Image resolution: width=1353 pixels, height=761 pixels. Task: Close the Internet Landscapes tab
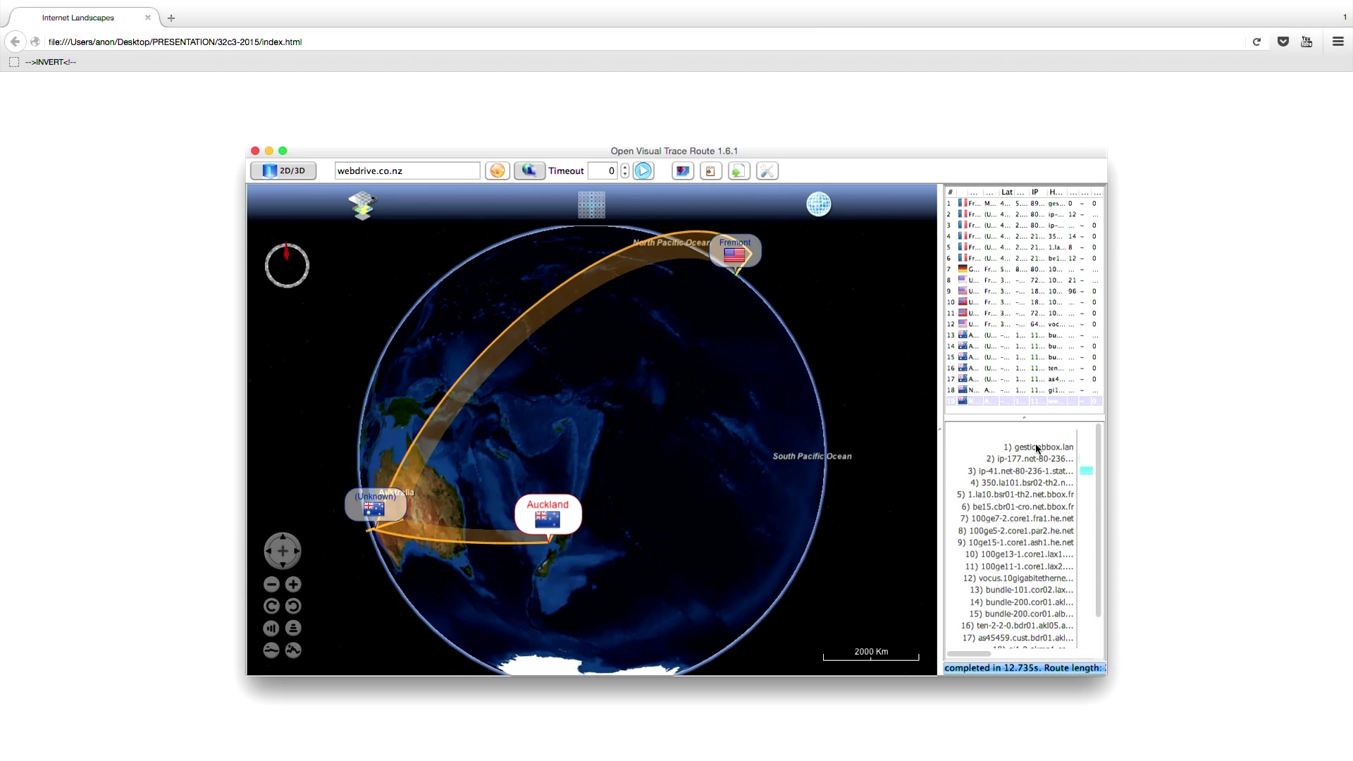point(148,18)
